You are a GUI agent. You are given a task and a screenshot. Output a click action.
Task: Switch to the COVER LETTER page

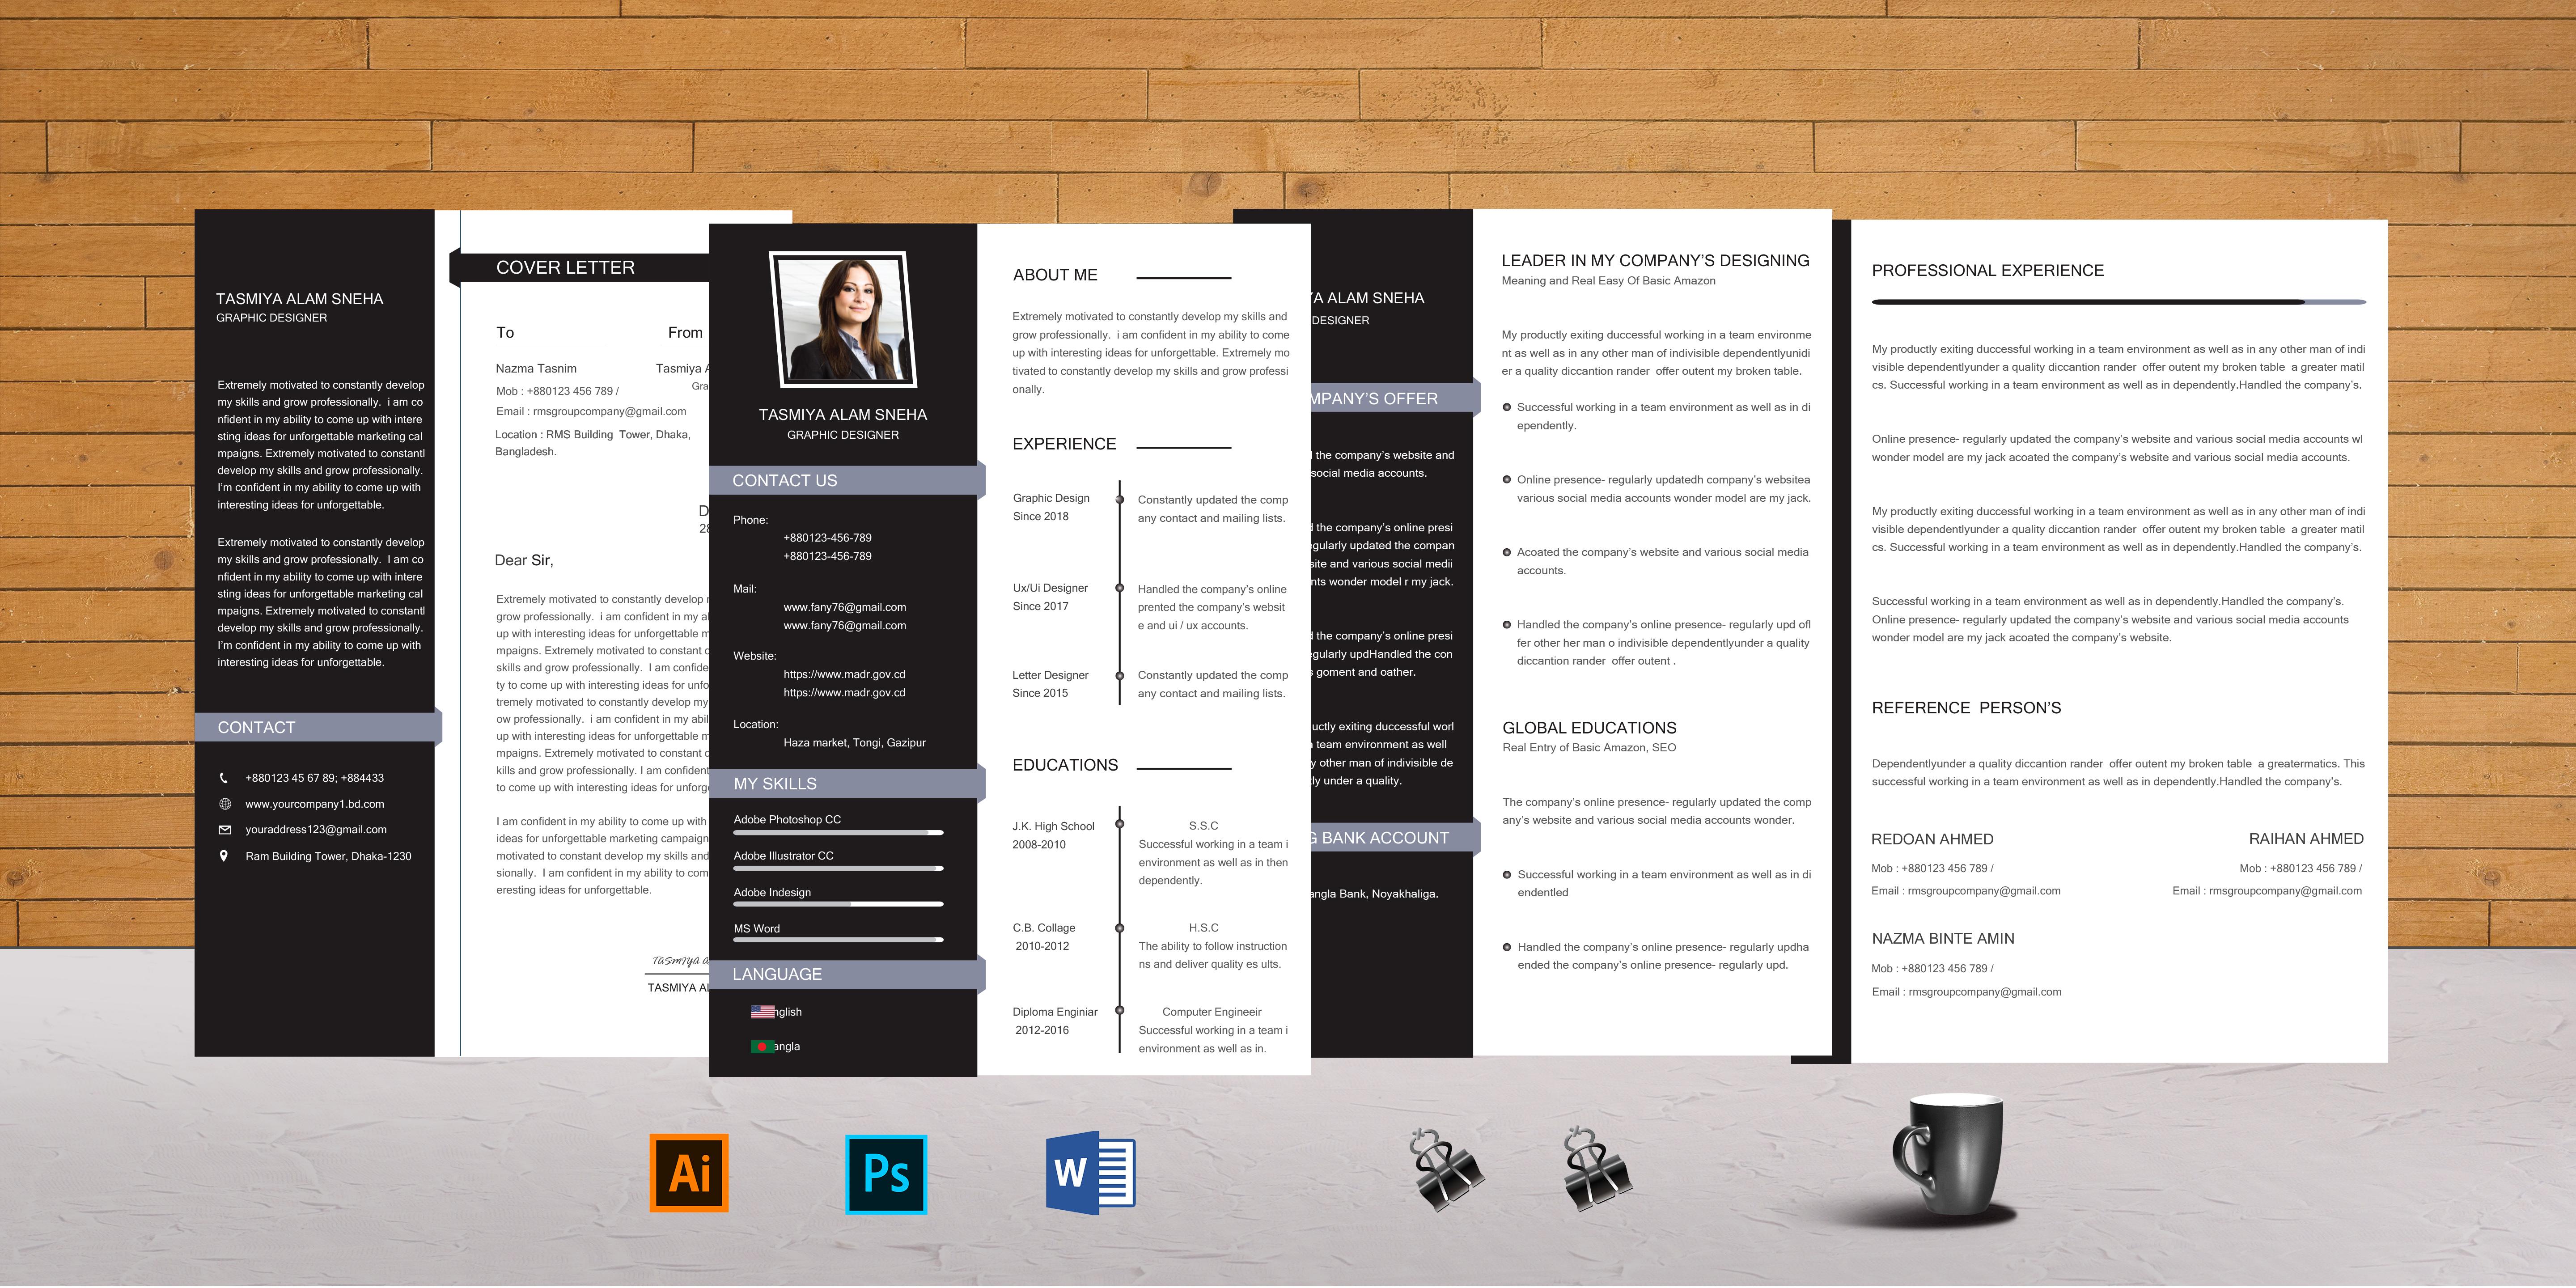tap(566, 267)
